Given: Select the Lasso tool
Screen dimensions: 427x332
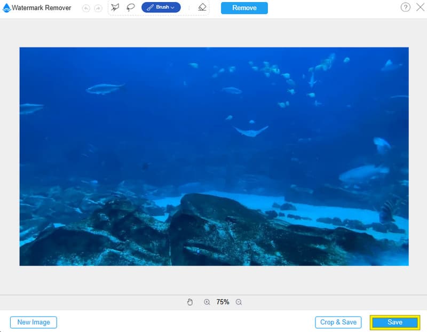Looking at the screenshot, I should coord(131,7).
